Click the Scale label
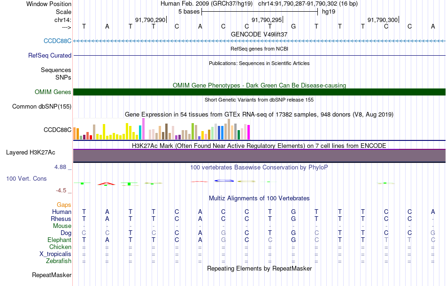Screen dimensions: 446x286 [x=63, y=12]
